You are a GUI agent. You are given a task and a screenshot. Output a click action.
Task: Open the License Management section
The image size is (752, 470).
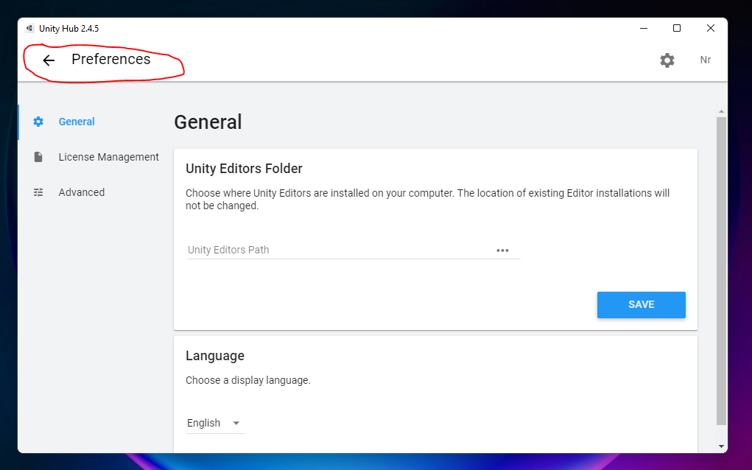tap(108, 157)
